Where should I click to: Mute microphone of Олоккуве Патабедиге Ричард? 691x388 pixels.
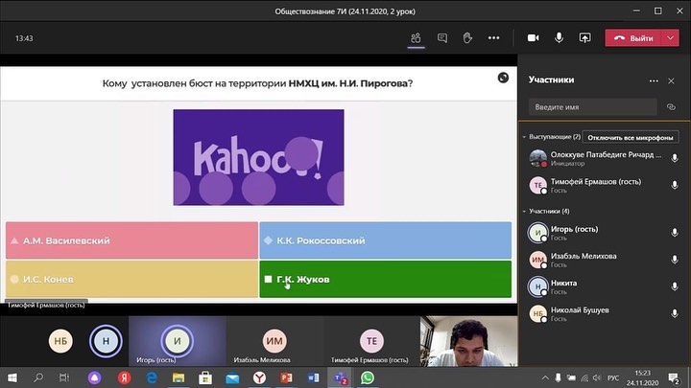pos(675,158)
